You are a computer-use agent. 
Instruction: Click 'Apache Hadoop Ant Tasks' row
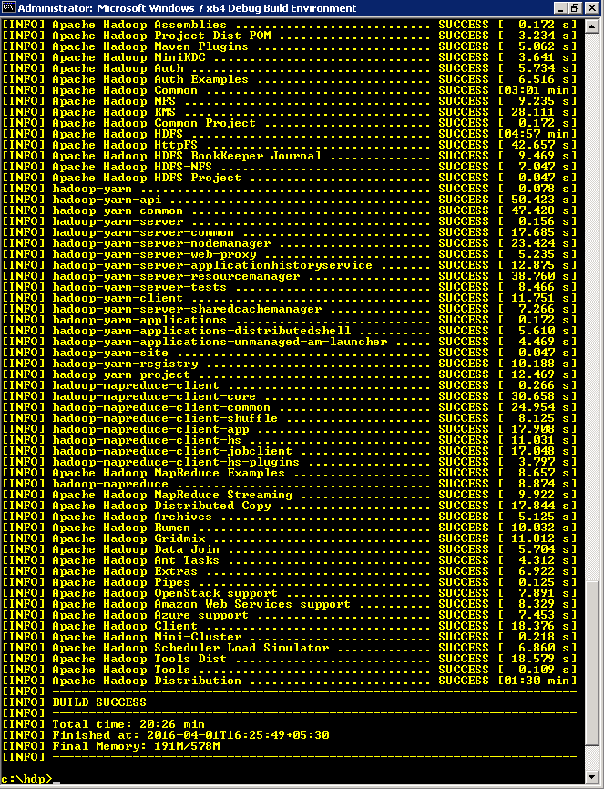point(290,561)
